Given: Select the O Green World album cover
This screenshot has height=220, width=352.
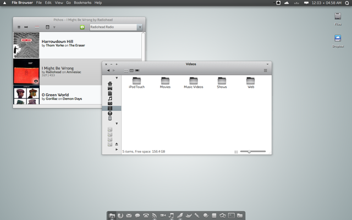Looking at the screenshot, I should (x=26, y=95).
